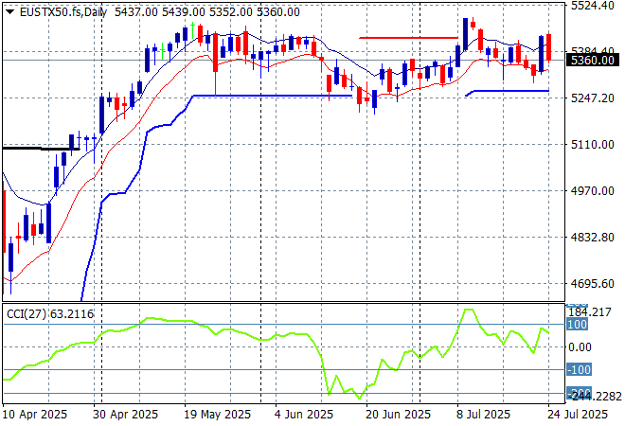Click the CCI 0.00 axis label
The width and height of the screenshot is (625, 426).
(x=580, y=347)
